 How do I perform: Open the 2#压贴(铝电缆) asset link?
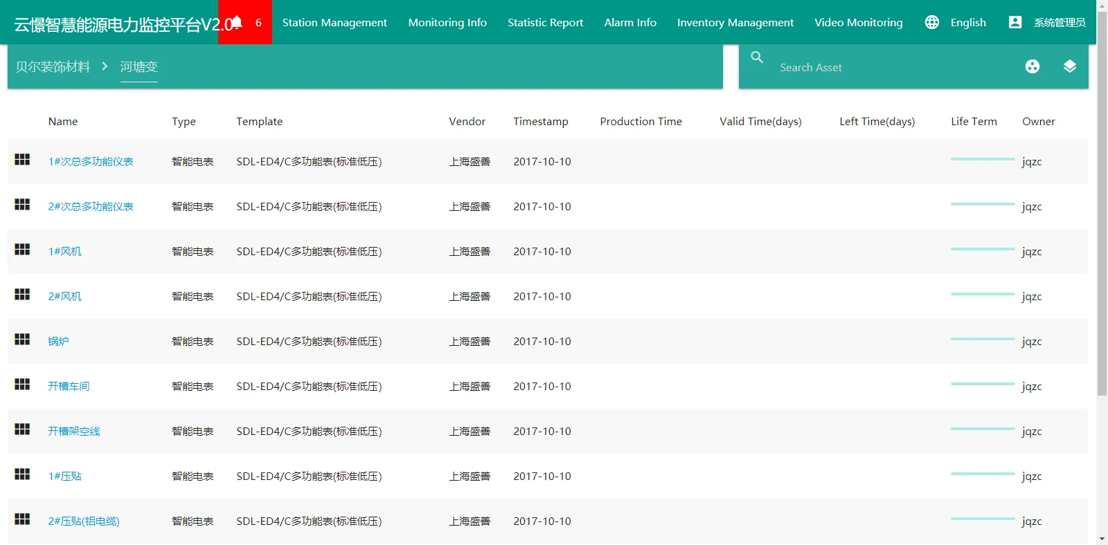(84, 521)
